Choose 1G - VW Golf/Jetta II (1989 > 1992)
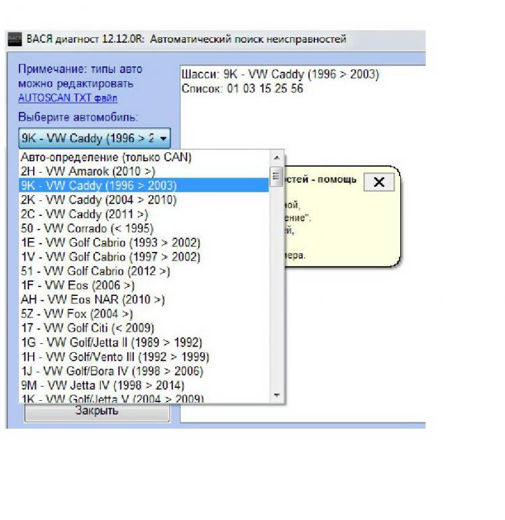505x520 pixels. [x=144, y=343]
